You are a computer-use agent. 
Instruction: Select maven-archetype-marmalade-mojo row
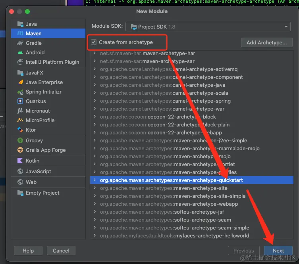(x=192, y=149)
